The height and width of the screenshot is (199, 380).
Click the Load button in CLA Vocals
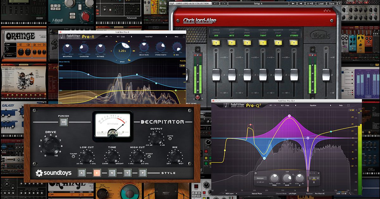pos(321,3)
